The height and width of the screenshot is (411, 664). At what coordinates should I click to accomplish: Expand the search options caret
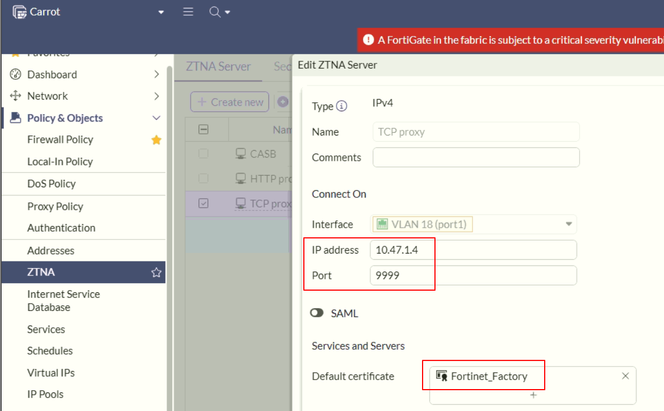(227, 12)
